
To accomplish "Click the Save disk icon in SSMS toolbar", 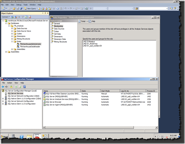I will (x=18, y=8).
